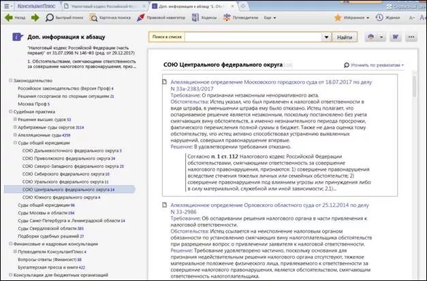Open the Журнал history
Screen dimensions: 427x281
[x=388, y=18]
